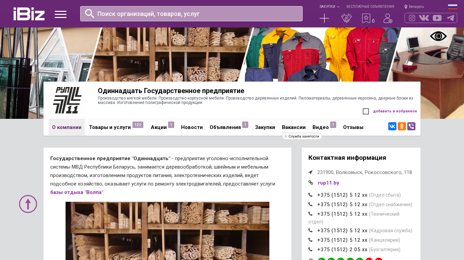Click the plus add icon in header
The height and width of the screenshot is (260, 464).
(324, 18)
